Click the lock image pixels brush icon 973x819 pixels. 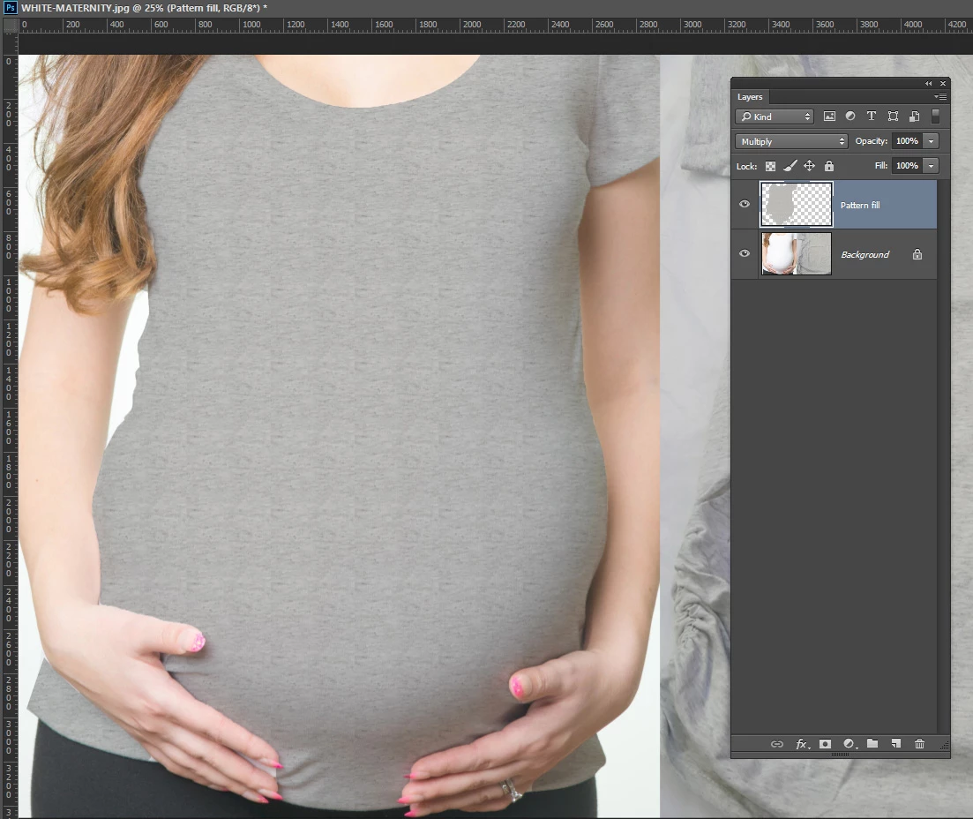(790, 166)
